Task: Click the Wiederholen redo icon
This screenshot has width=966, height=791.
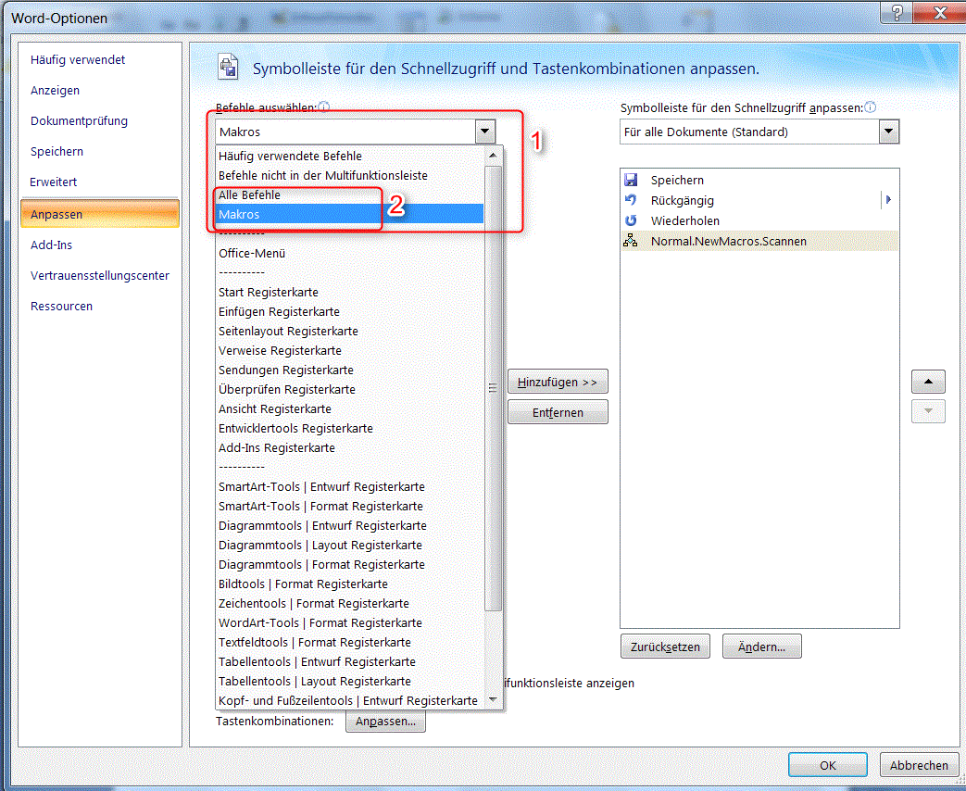Action: pos(632,220)
